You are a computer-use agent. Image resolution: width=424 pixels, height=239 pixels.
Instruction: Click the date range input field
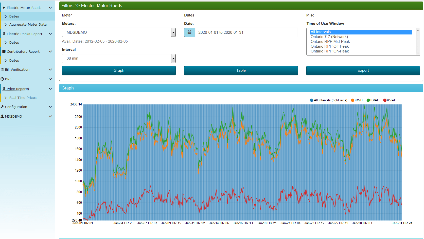coord(246,32)
